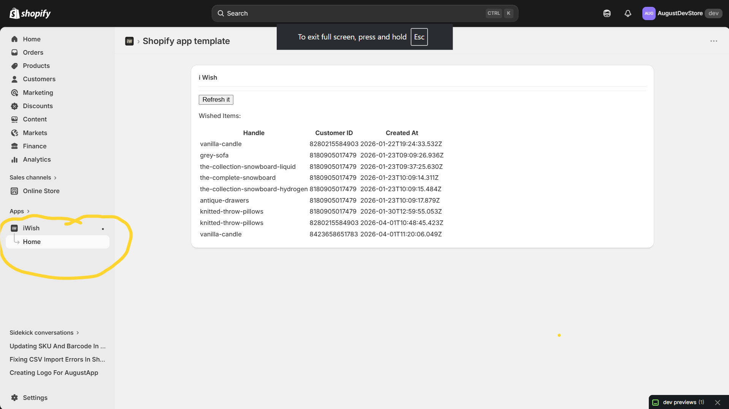Click the Finance bank icon

click(x=14, y=146)
